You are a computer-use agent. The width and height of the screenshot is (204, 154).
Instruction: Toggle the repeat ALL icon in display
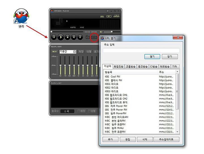(109, 16)
